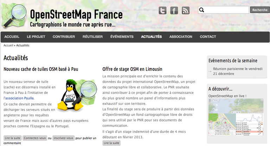Open the ASSOCIATION menu item
Image resolution: width=270 pixels, height=146 pixels.
pyautogui.click(x=181, y=37)
